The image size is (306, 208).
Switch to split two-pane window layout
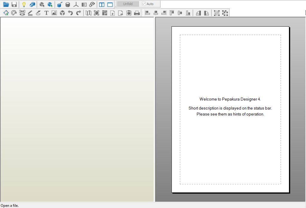click(102, 4)
